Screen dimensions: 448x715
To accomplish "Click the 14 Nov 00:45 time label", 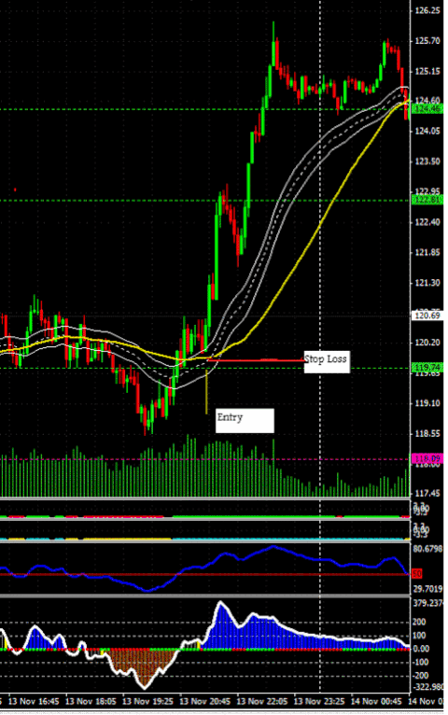I will pos(376,701).
